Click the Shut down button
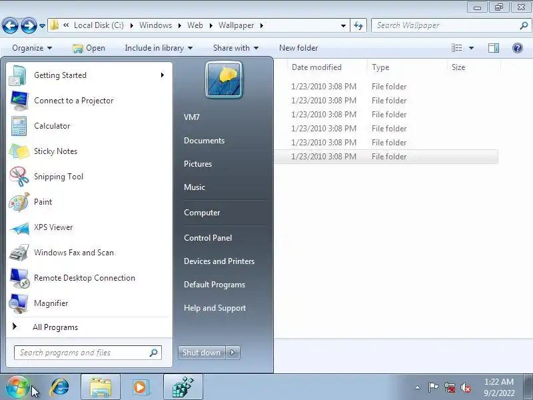This screenshot has width=533, height=400. (x=202, y=353)
